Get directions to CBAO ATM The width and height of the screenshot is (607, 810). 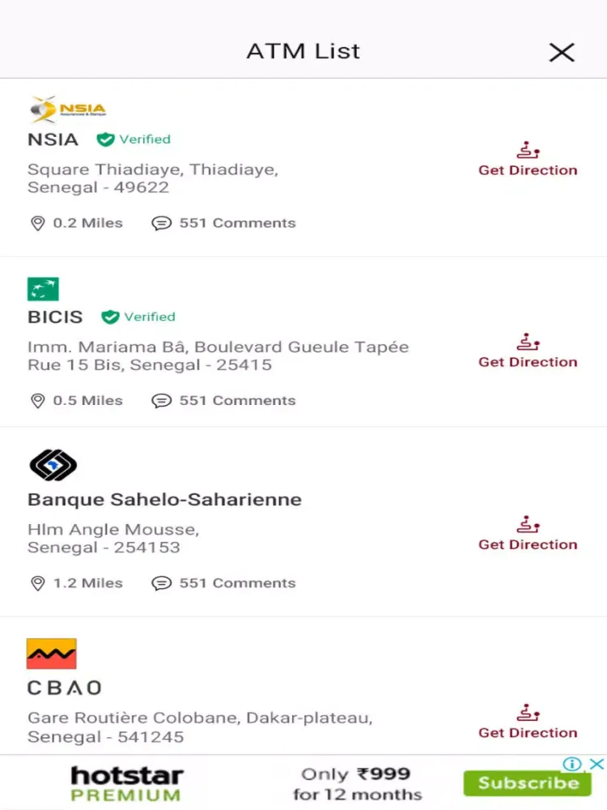(x=528, y=723)
